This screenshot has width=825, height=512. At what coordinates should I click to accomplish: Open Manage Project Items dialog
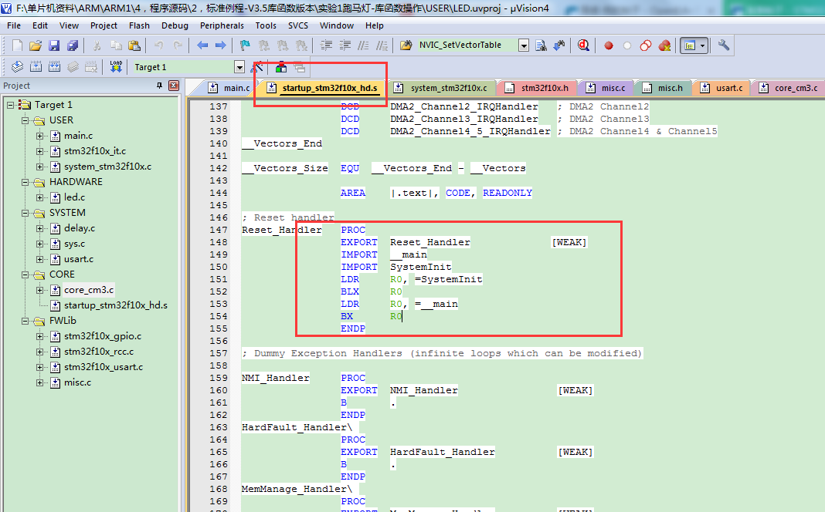point(281,67)
